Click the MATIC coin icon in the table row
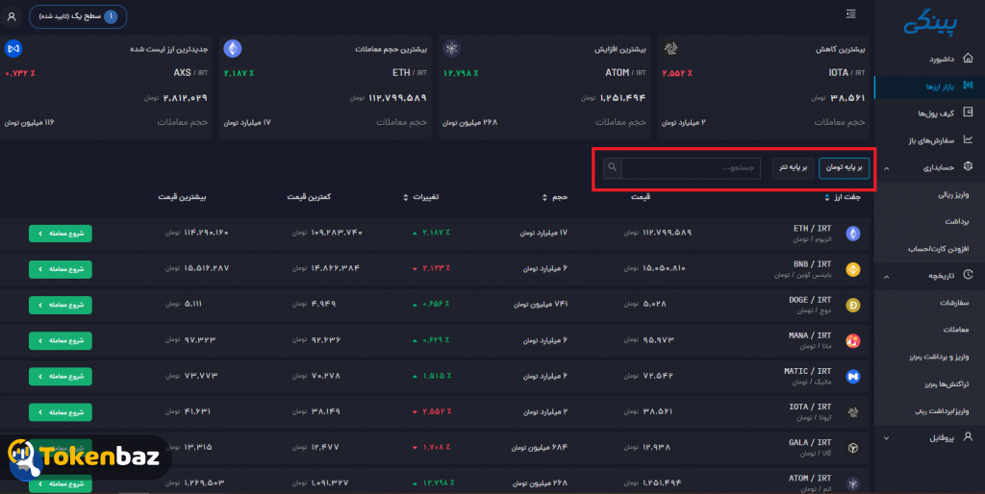985x494 pixels. [x=852, y=377]
